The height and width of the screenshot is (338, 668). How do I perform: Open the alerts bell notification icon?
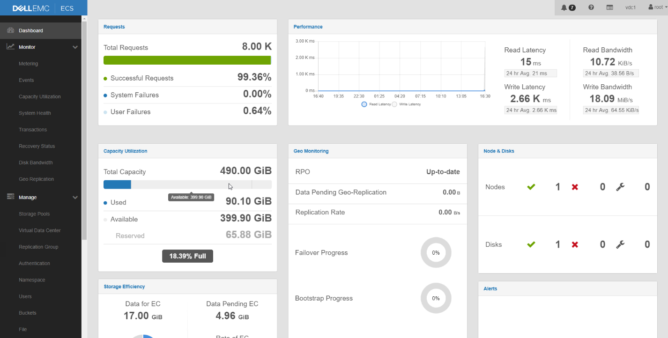[x=564, y=7]
